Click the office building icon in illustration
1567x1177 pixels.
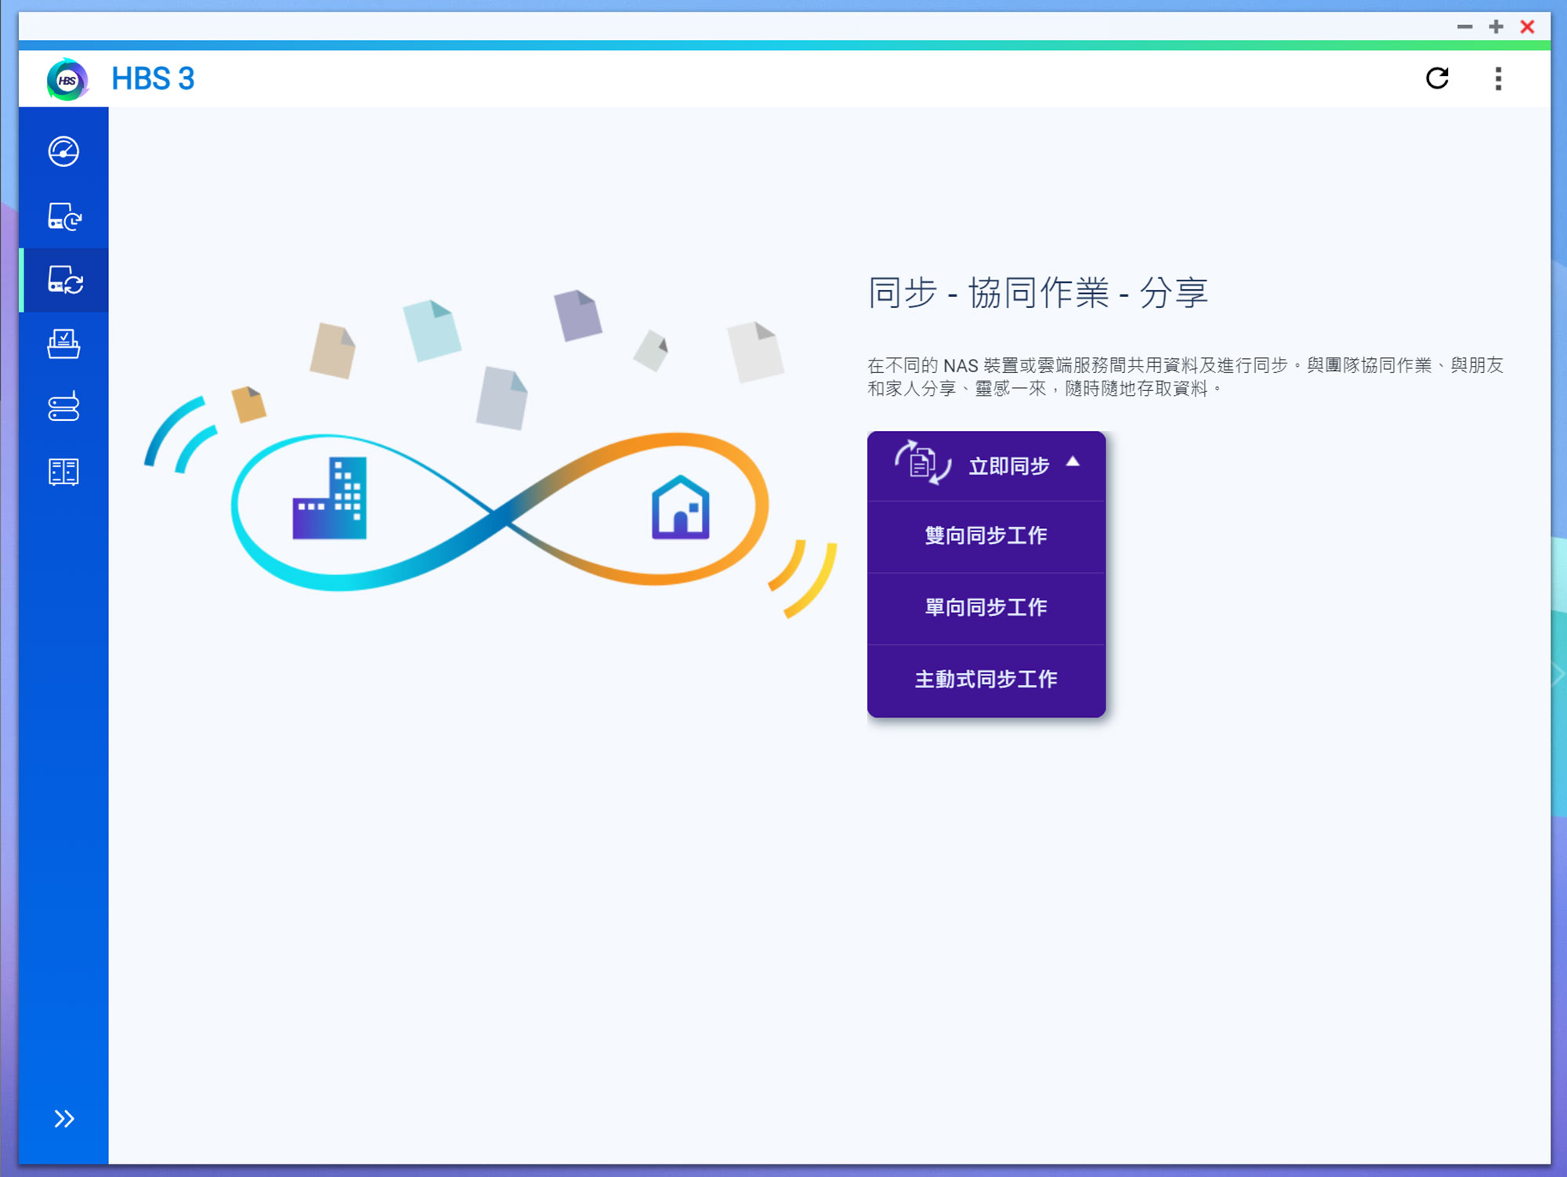pyautogui.click(x=329, y=498)
